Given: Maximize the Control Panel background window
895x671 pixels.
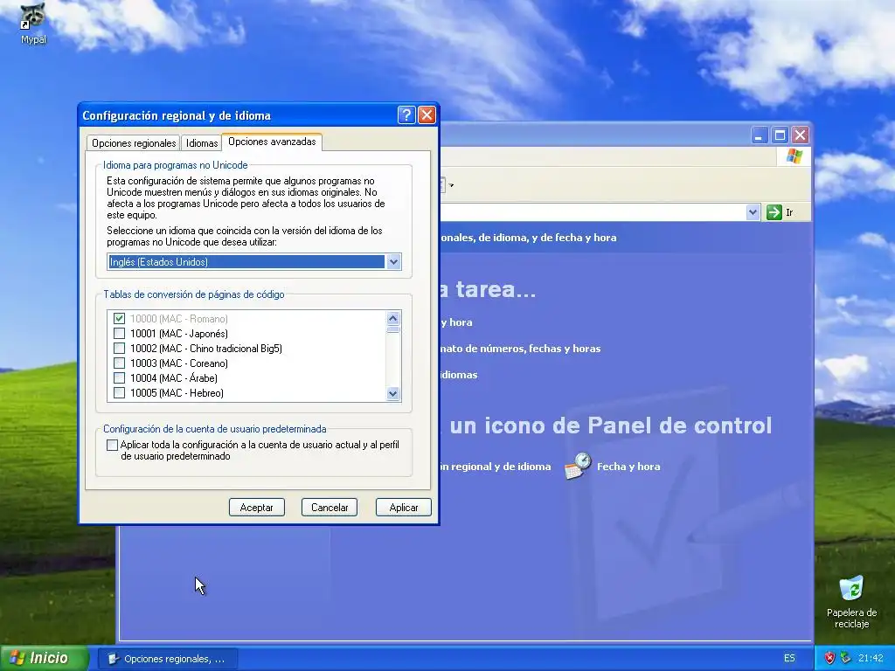Looking at the screenshot, I should click(x=780, y=135).
